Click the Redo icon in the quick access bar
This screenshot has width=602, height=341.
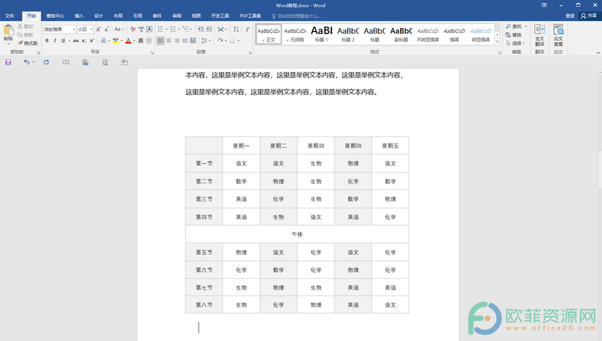pyautogui.click(x=46, y=62)
